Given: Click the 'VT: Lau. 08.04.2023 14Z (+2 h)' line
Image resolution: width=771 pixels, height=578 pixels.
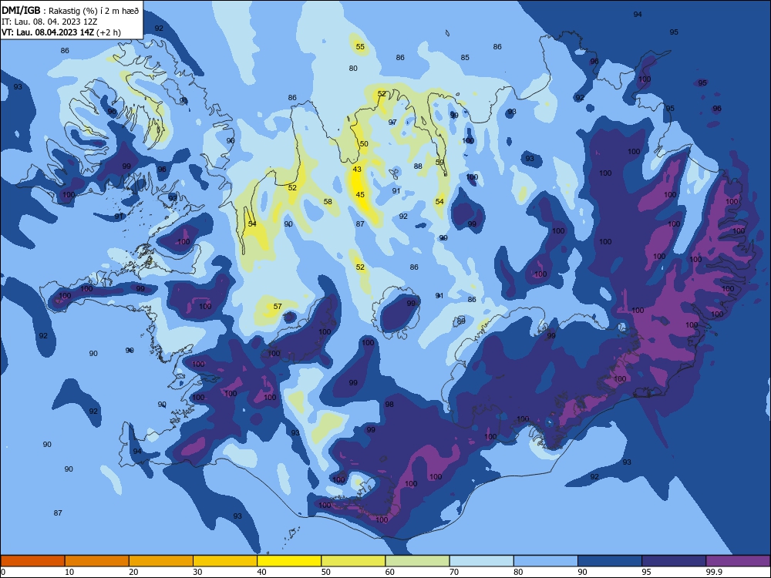Looking at the screenshot, I should [61, 32].
